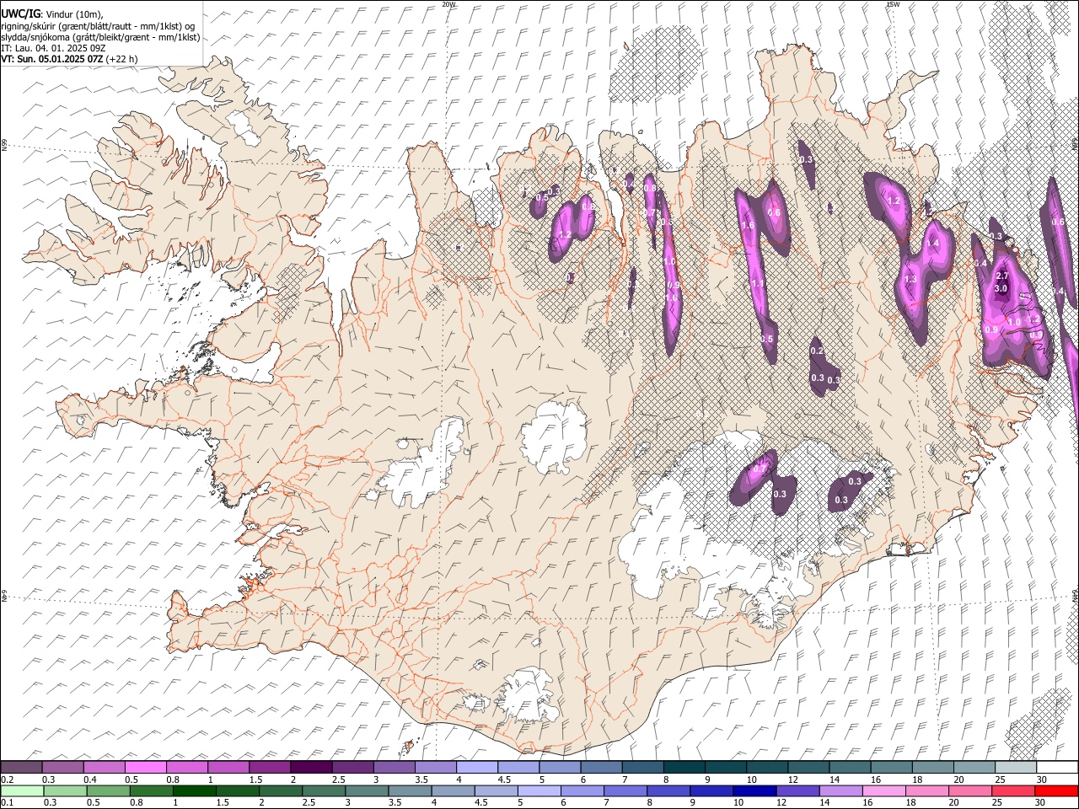Screen dimensions: 1079x809
Task: Click the light grey 25 swatch in snow legend
Action: (x=1015, y=768)
